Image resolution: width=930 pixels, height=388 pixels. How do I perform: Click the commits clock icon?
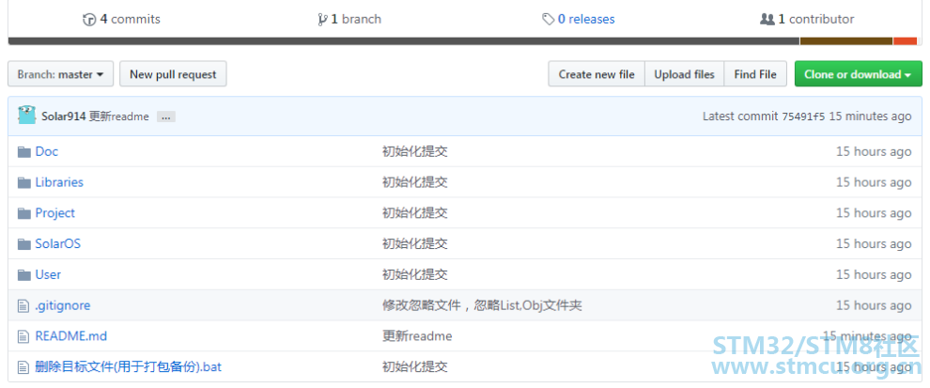pyautogui.click(x=89, y=20)
